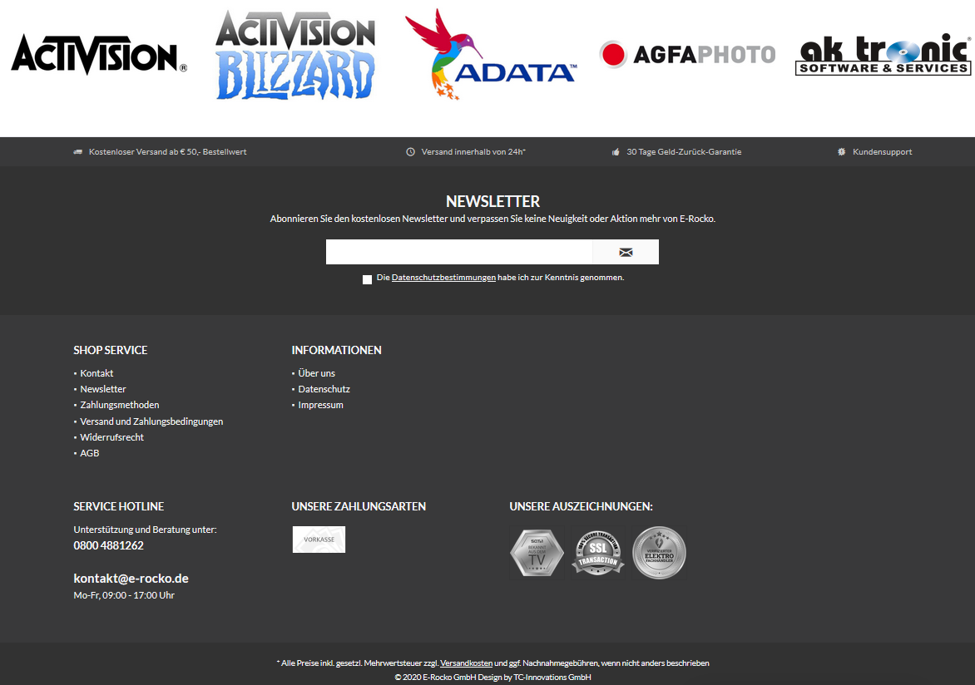Click the UNSERE ZAHLUNGSARTEN heading
This screenshot has height=685, width=975.
[x=359, y=506]
